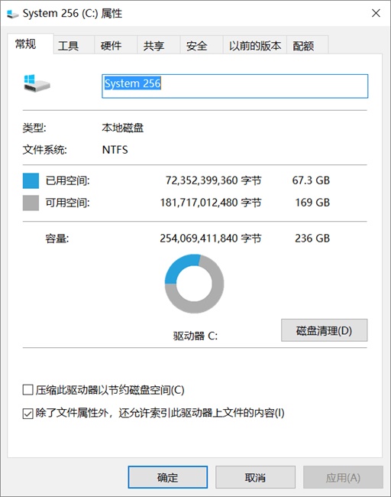
Task: Click the 文件系统 label
Action: [44, 150]
